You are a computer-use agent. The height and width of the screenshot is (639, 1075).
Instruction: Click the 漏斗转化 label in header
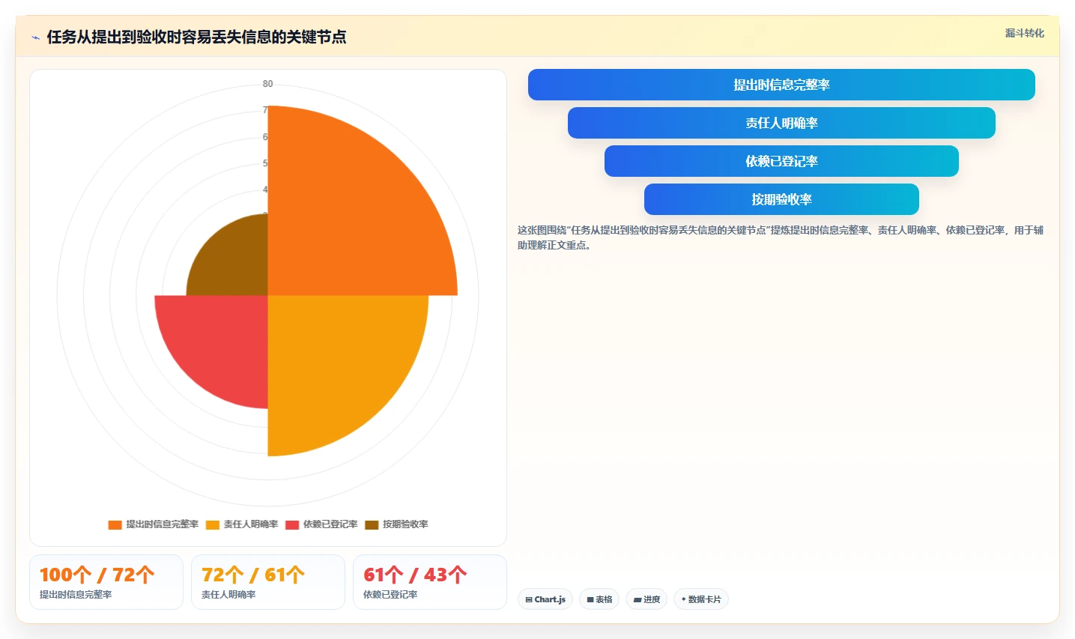pos(1024,33)
